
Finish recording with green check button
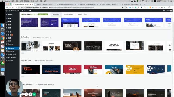(x=34, y=94)
